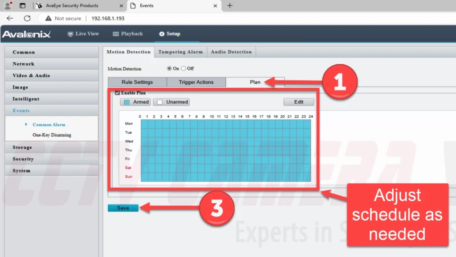Image resolution: width=456 pixels, height=257 pixels.
Task: Open new browser tab with plus icon
Action: (x=230, y=6)
